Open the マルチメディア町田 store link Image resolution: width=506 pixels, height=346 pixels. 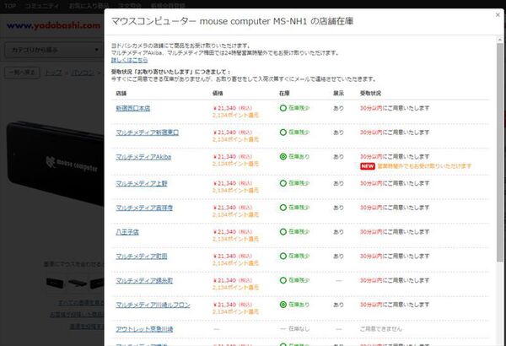[142, 257]
